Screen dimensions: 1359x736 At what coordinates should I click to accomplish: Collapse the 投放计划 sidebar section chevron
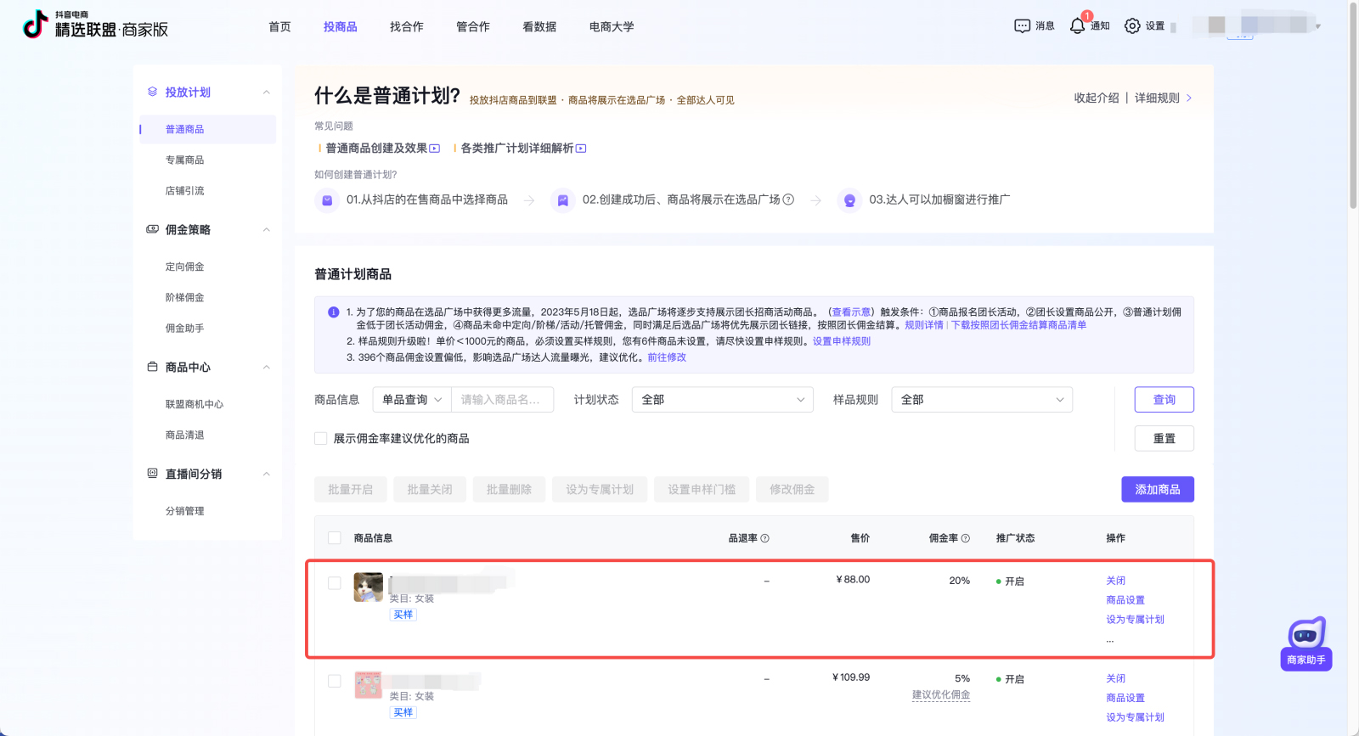point(267,93)
